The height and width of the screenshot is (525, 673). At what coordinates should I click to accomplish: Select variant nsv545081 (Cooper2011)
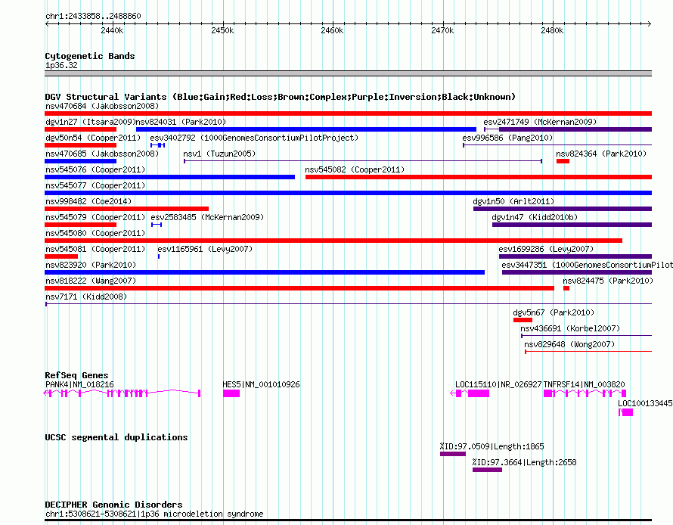pyautogui.click(x=95, y=249)
